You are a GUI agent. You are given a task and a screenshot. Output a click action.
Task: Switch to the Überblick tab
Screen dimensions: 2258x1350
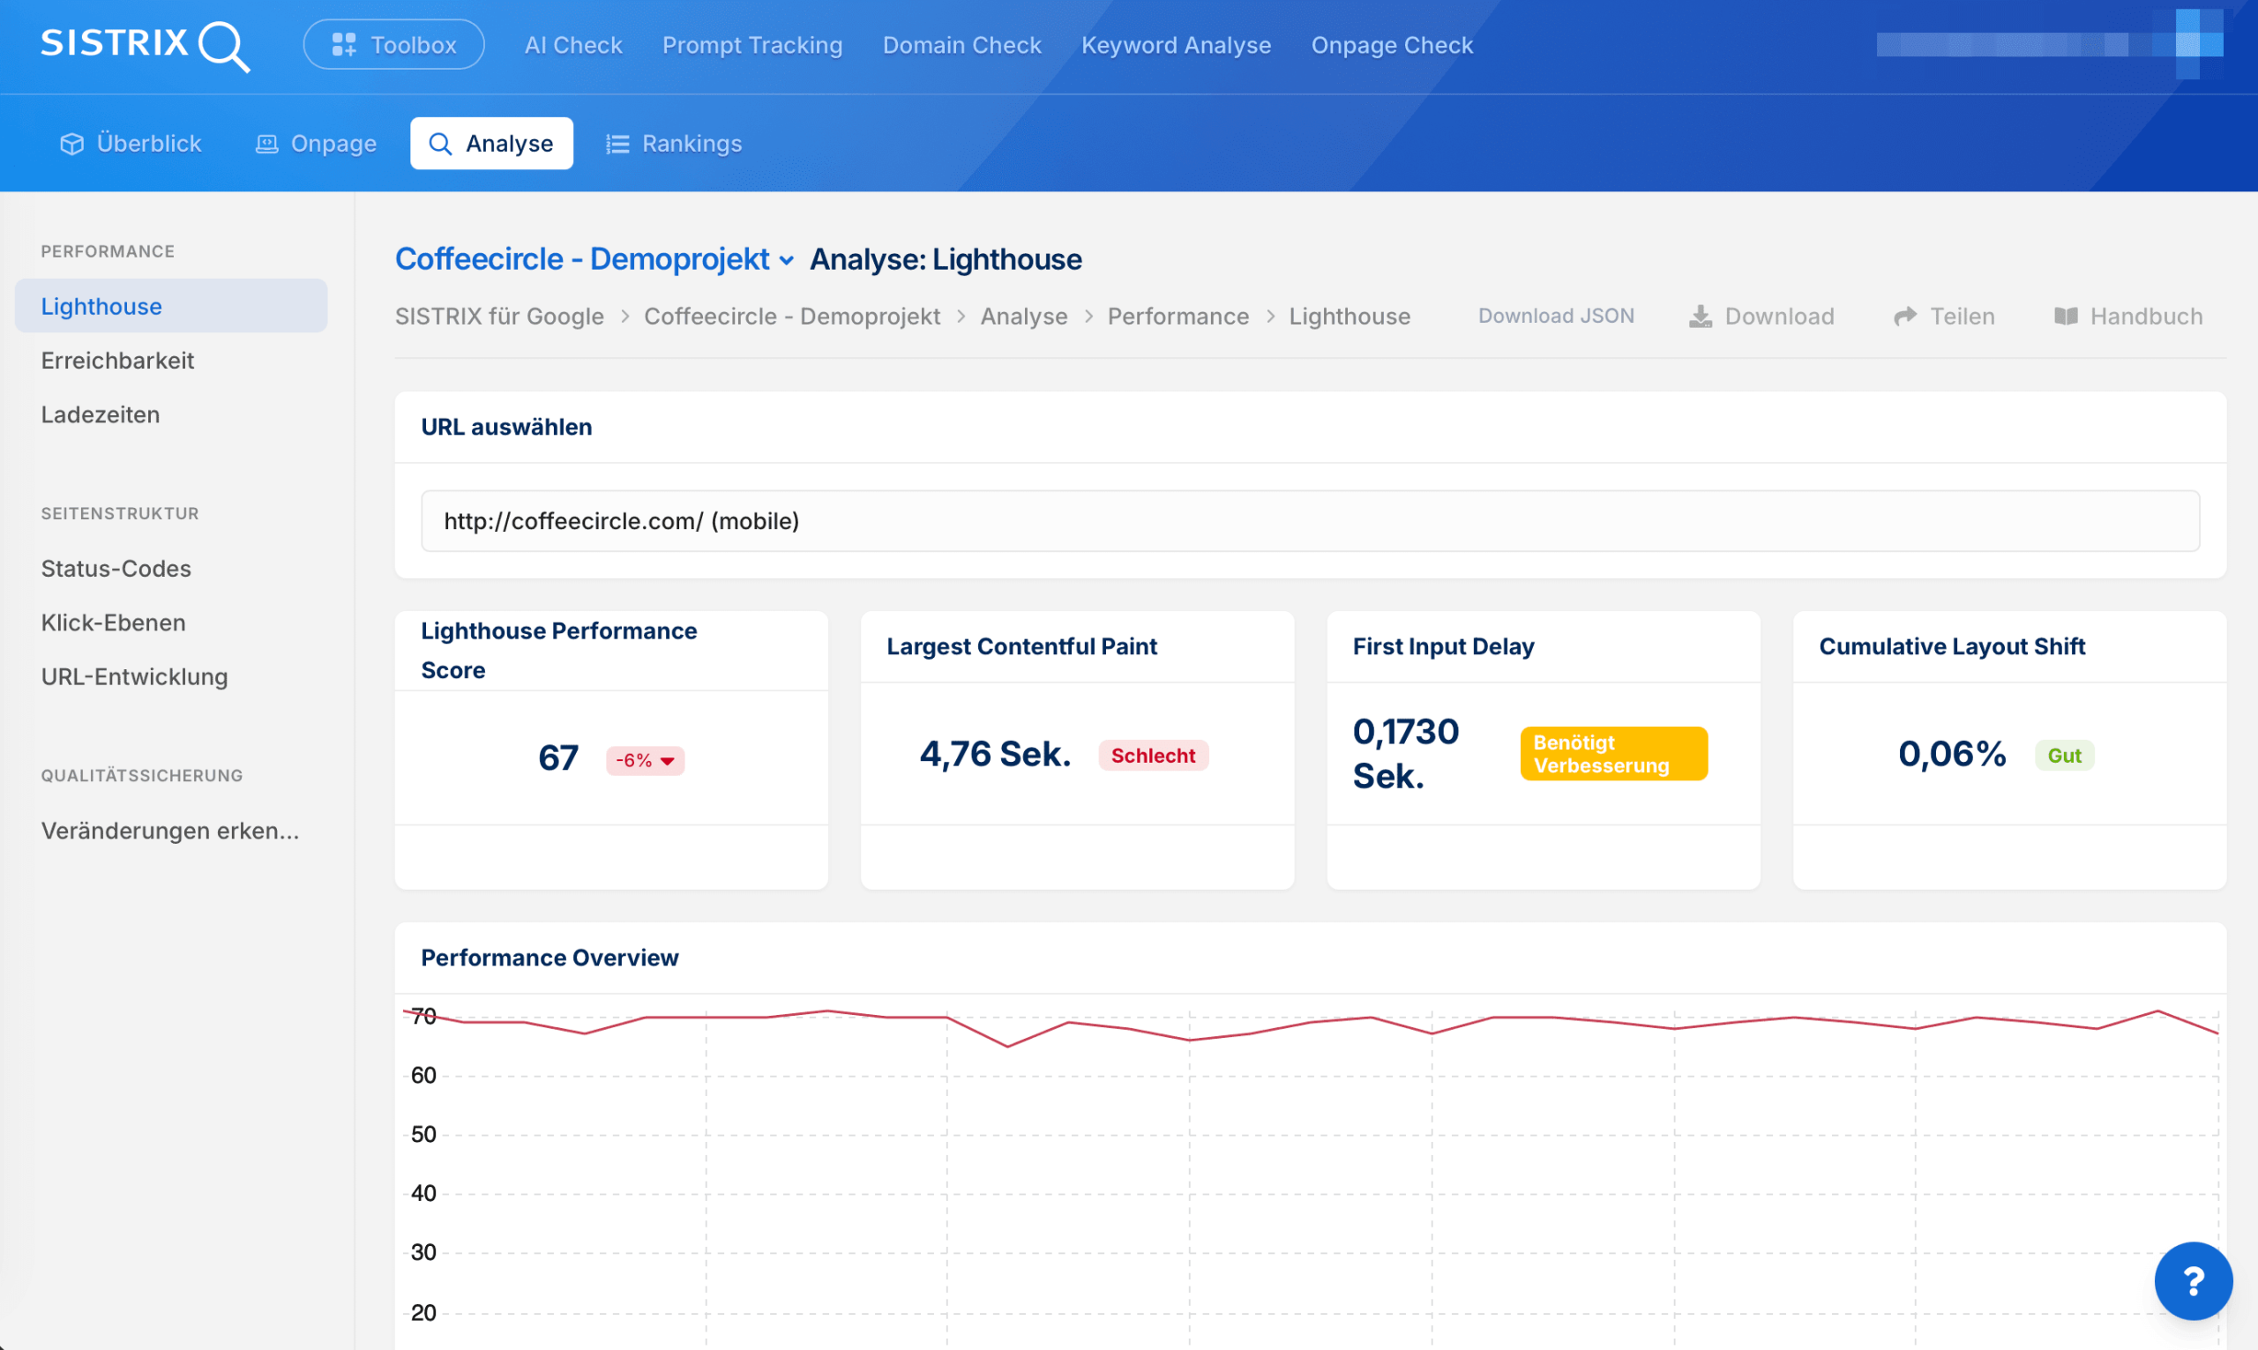click(131, 144)
